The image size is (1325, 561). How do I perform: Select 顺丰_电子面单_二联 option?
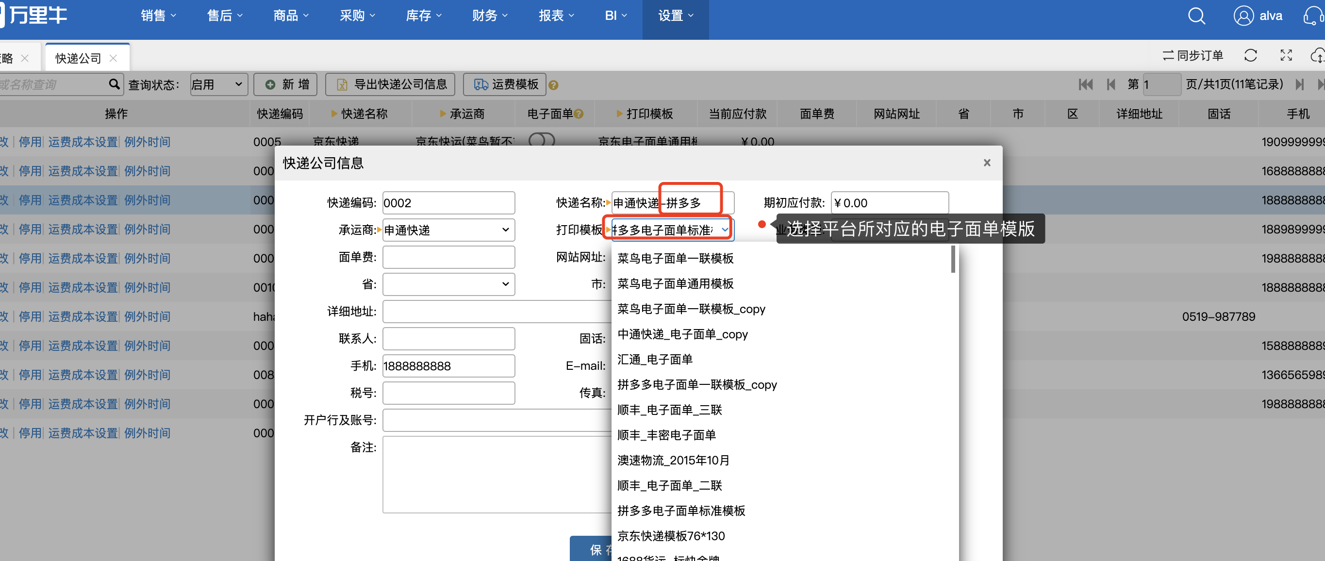670,485
